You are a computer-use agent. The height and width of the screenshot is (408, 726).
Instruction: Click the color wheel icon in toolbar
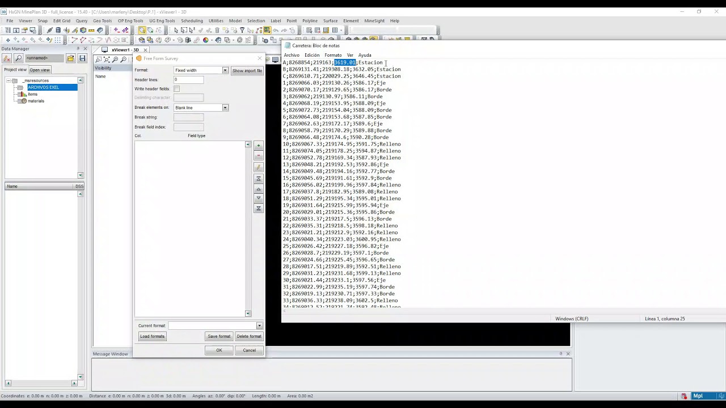(205, 40)
